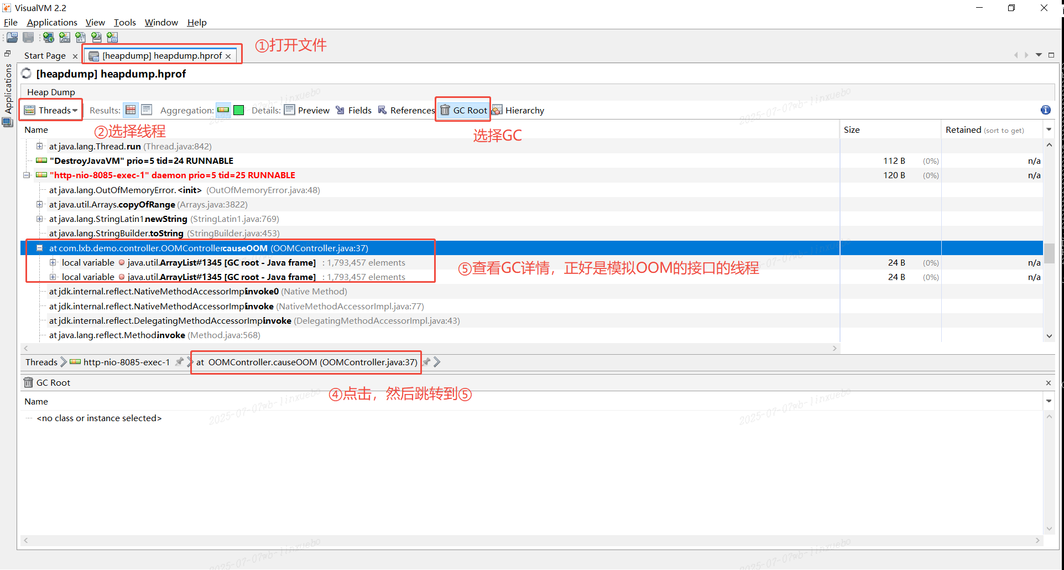Select the table Results view icon
This screenshot has height=570, width=1064.
[131, 110]
